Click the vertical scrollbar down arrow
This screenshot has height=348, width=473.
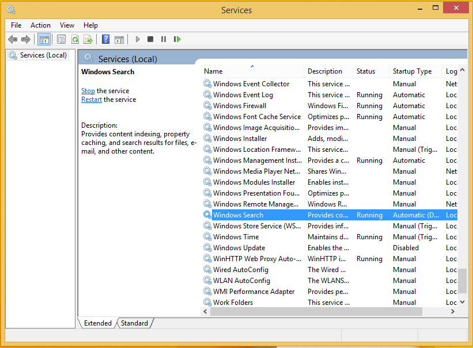click(463, 302)
